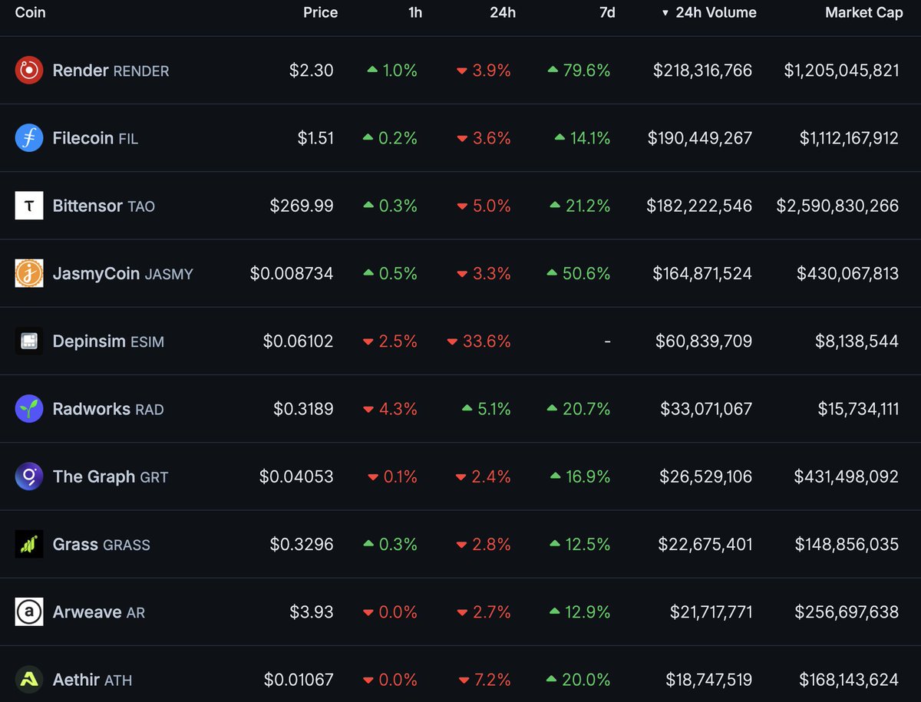
Task: Sort table by Price column header
Action: 320,13
